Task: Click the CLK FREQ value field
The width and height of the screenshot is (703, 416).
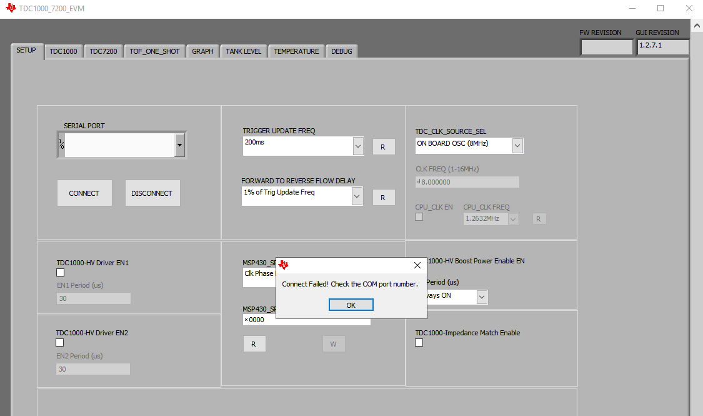Action: [467, 182]
